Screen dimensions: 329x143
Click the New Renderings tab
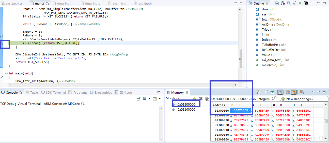tap(297, 99)
